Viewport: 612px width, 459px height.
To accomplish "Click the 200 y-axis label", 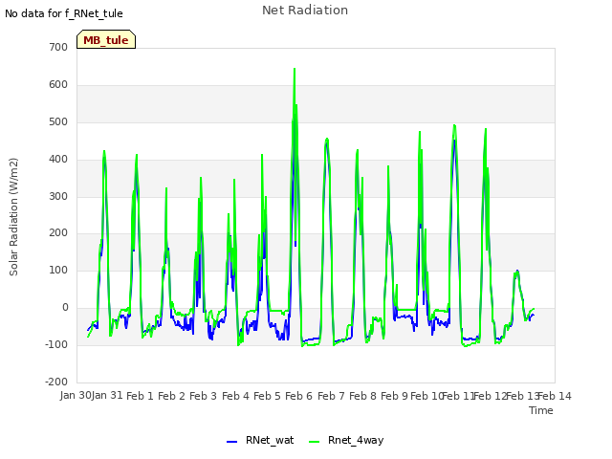I will click(58, 233).
